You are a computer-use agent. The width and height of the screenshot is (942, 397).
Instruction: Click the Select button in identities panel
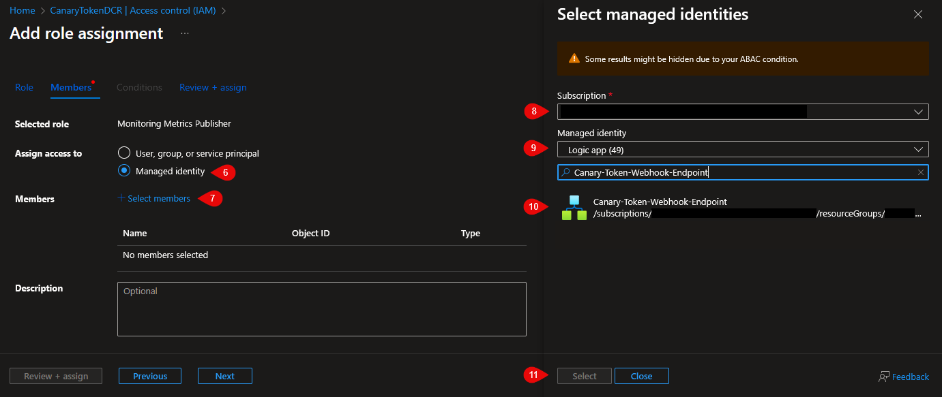click(x=585, y=376)
